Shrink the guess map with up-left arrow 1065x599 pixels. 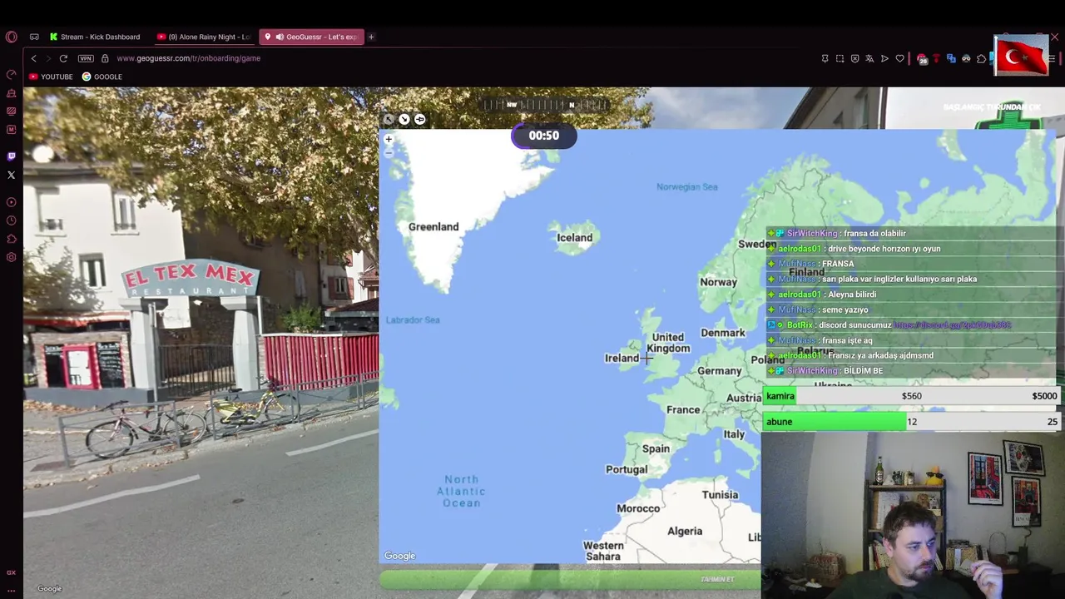pos(389,119)
